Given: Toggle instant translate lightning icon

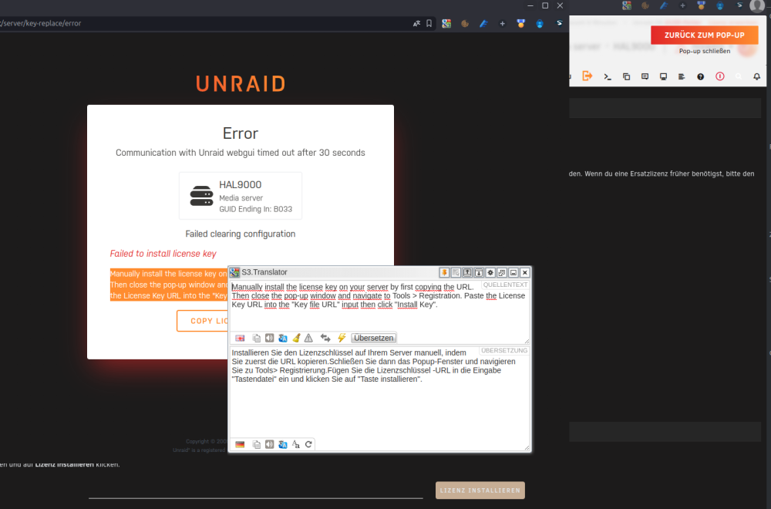Looking at the screenshot, I should (342, 338).
